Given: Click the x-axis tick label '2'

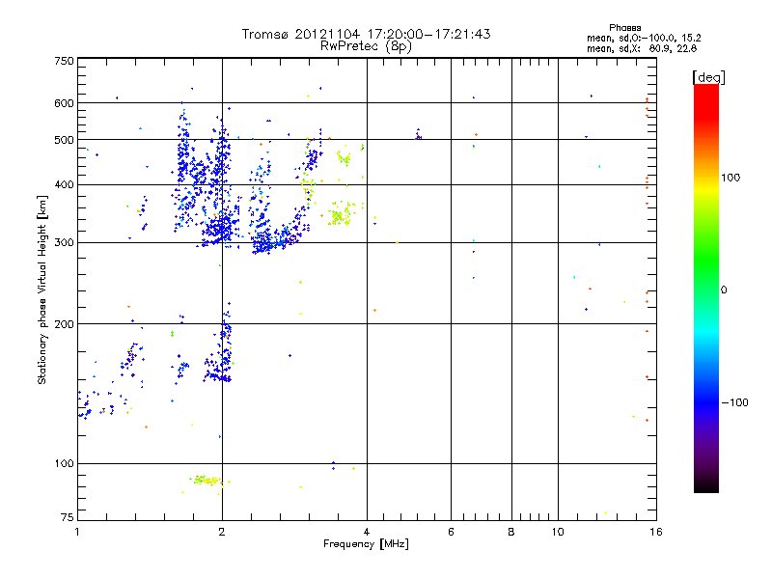Looking at the screenshot, I should pyautogui.click(x=222, y=532).
